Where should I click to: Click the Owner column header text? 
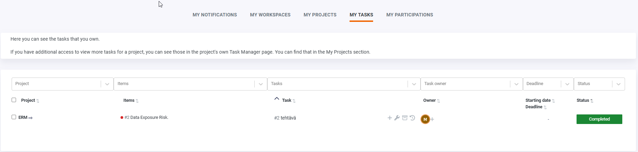(429, 100)
